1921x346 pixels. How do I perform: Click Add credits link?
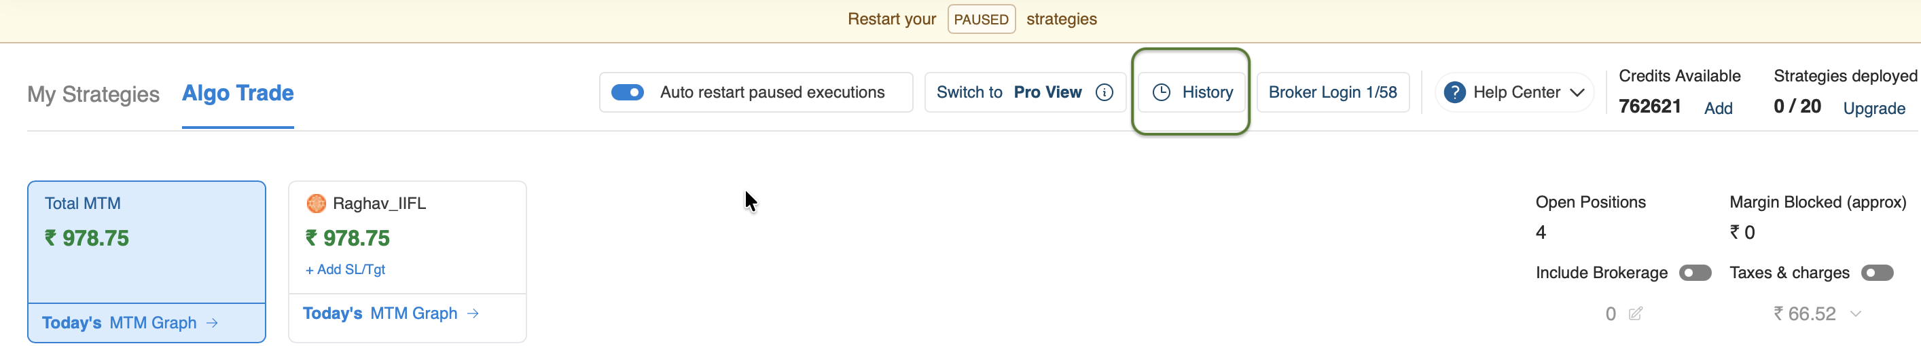pos(1718,109)
